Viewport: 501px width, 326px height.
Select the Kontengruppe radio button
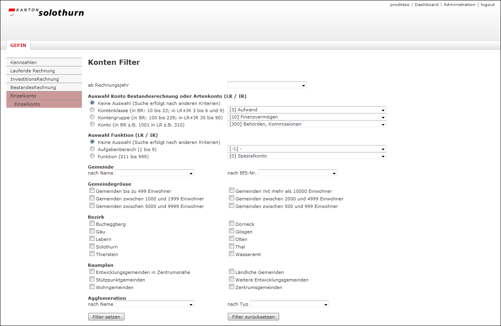pyautogui.click(x=92, y=117)
